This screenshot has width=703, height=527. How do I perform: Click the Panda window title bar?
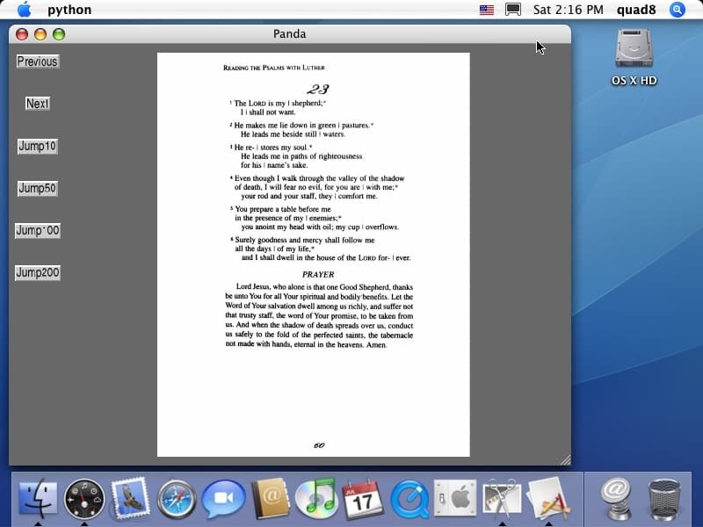[290, 34]
